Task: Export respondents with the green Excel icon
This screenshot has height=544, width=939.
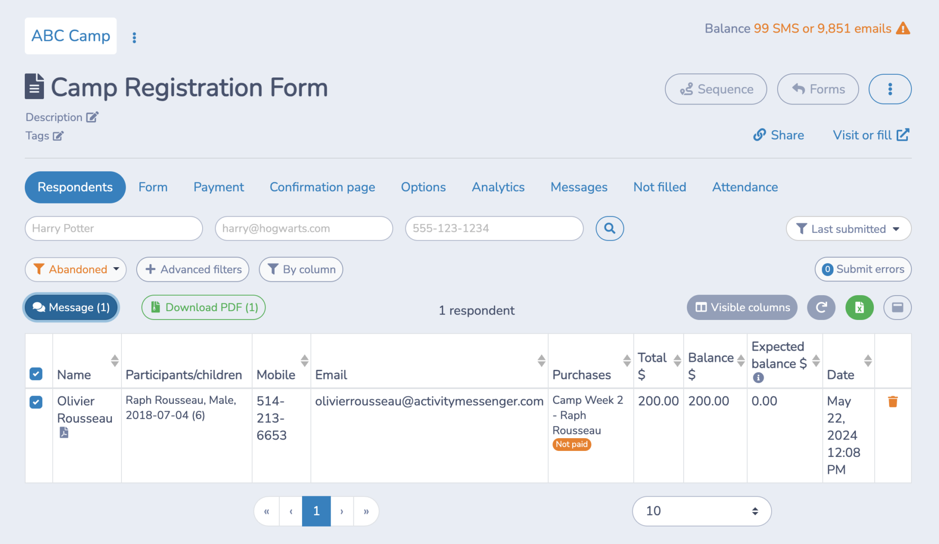Action: (859, 307)
